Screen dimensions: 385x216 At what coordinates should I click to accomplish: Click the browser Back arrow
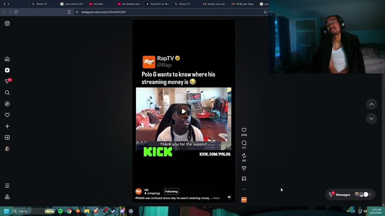[4, 12]
